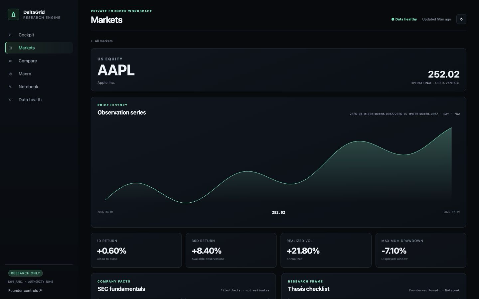Screen dimensions: 479x299
Task: Open the Macro section
Action: tap(39, 74)
